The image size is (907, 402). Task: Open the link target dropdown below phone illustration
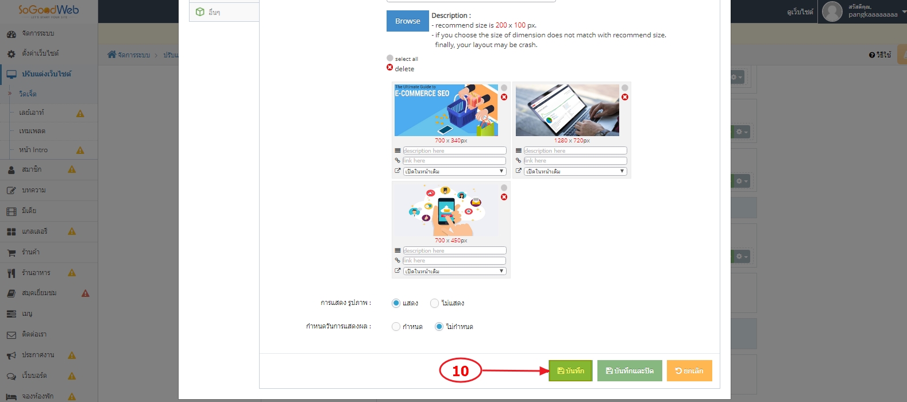[x=454, y=271]
